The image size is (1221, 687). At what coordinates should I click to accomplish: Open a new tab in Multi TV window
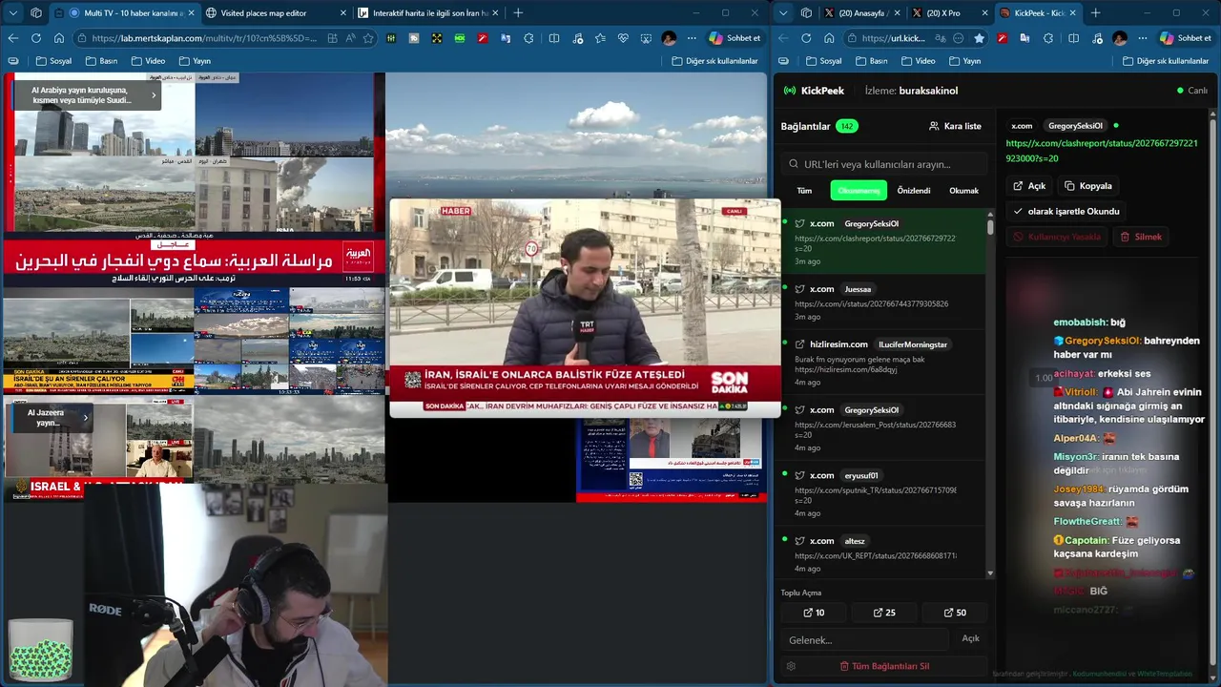pos(518,12)
